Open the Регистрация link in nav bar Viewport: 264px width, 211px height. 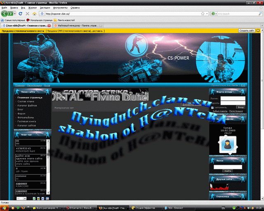pyautogui.click(x=34, y=85)
